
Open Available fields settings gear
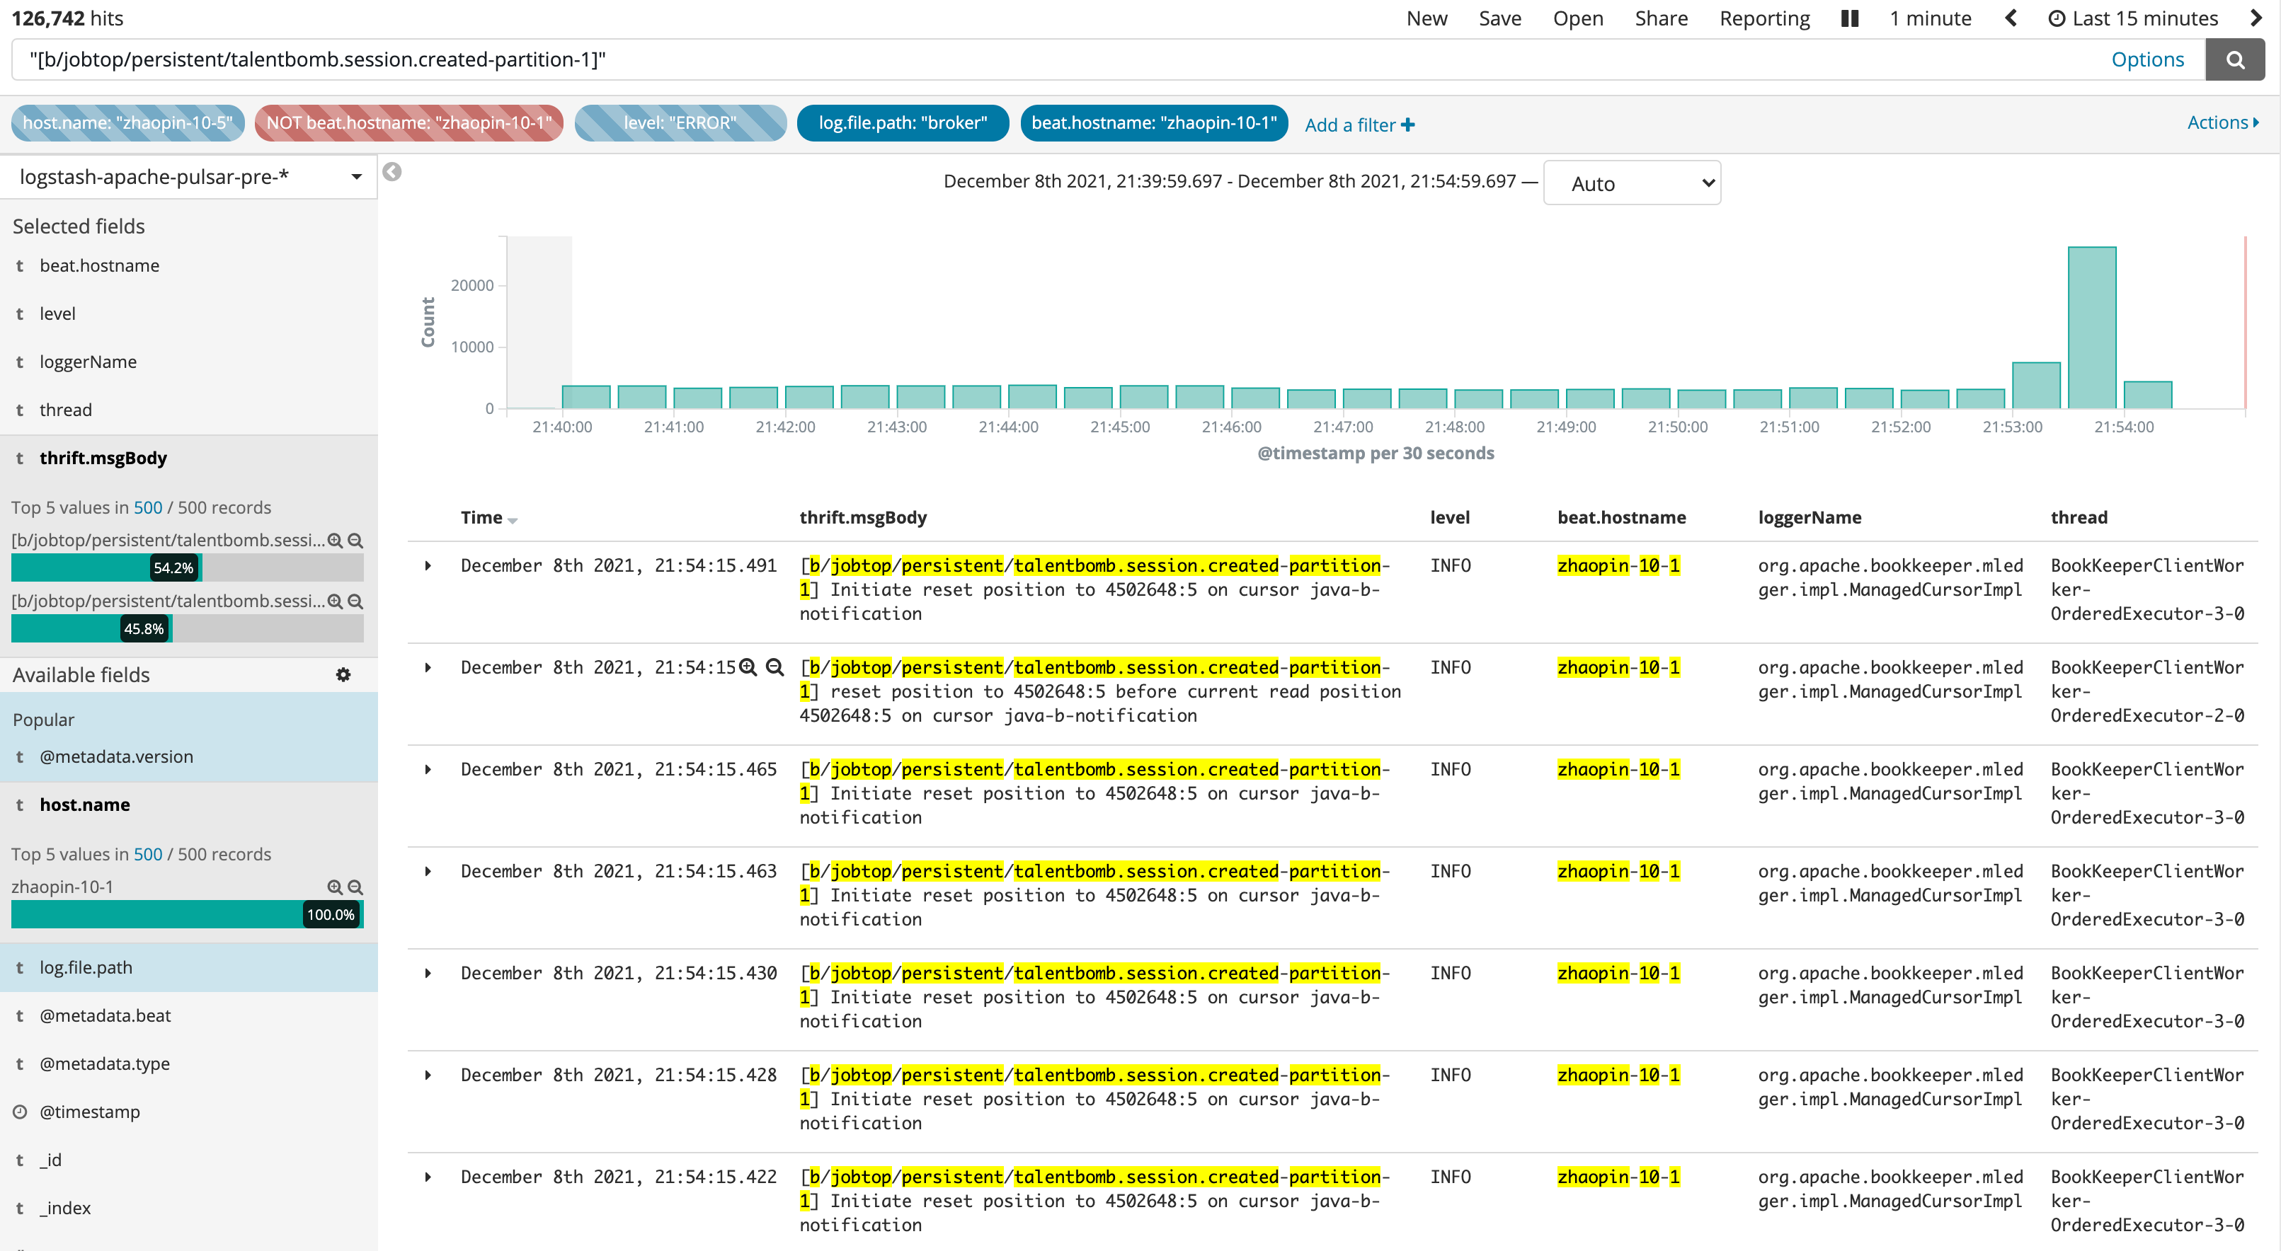[x=343, y=675]
